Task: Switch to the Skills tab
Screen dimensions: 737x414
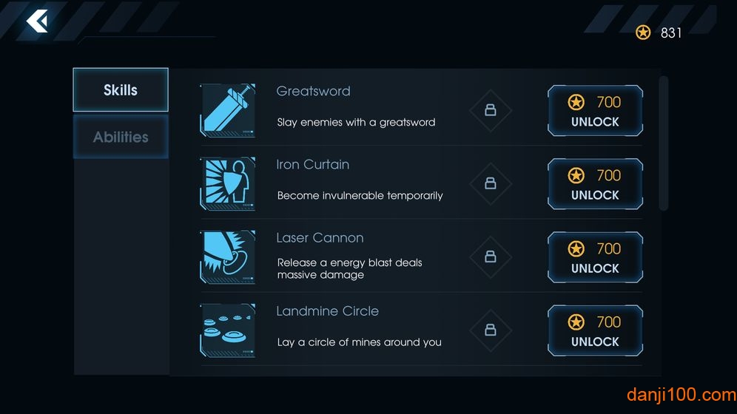Action: 121,90
